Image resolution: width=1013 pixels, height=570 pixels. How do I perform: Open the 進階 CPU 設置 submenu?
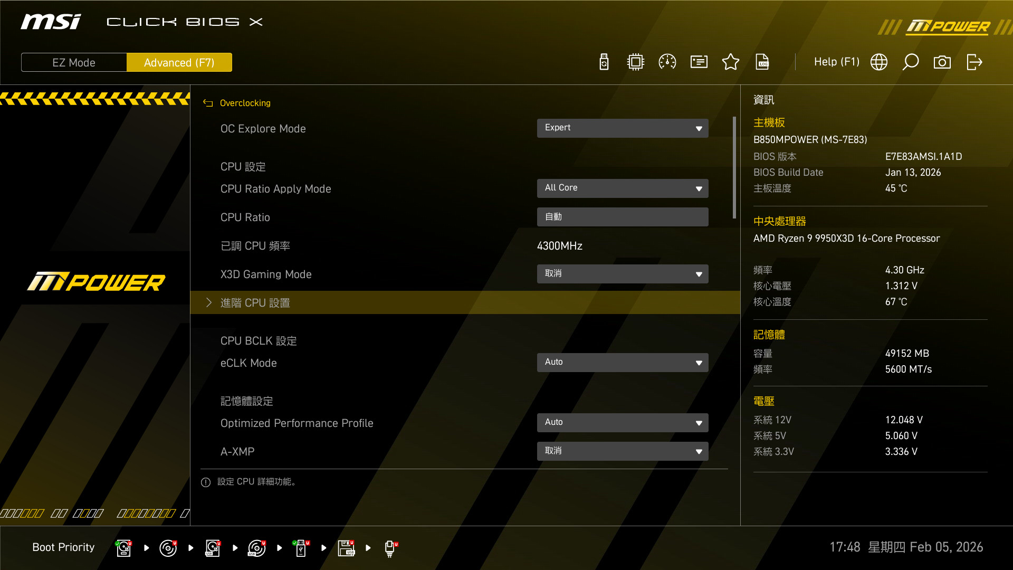(x=255, y=303)
